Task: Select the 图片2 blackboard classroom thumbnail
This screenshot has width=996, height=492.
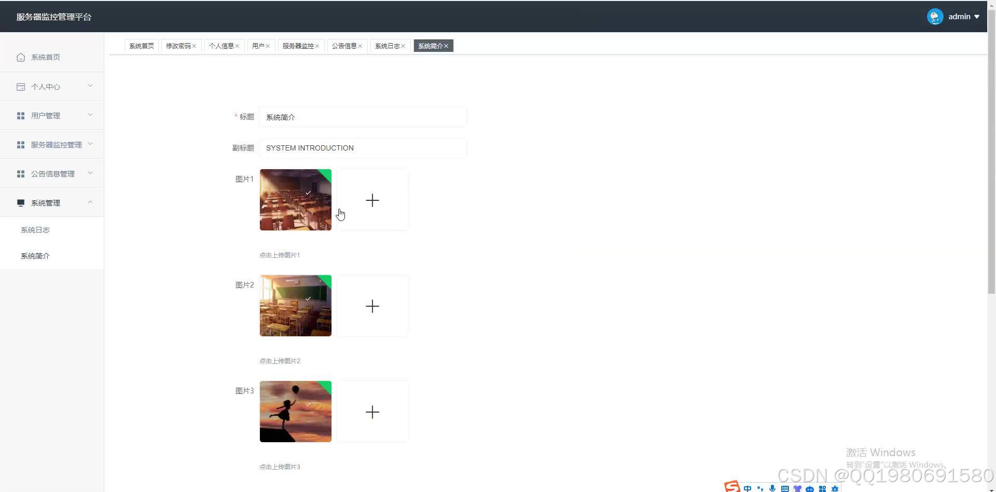Action: tap(296, 306)
